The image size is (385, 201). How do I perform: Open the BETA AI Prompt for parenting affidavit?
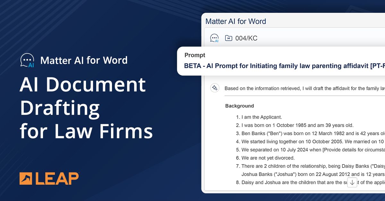click(x=284, y=66)
